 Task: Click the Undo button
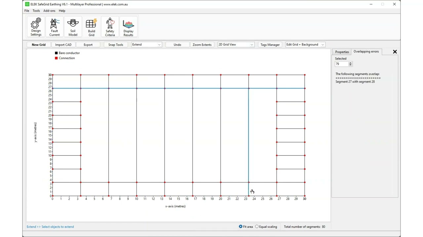click(177, 44)
